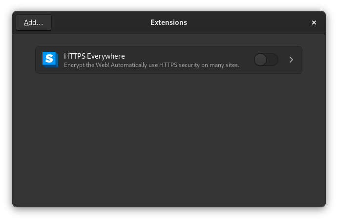The height and width of the screenshot is (221, 338).
Task: Click the white S logo of the extension
Action: [49, 59]
